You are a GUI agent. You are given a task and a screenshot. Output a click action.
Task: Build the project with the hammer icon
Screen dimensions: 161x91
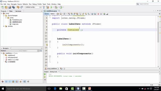pos(44,7)
